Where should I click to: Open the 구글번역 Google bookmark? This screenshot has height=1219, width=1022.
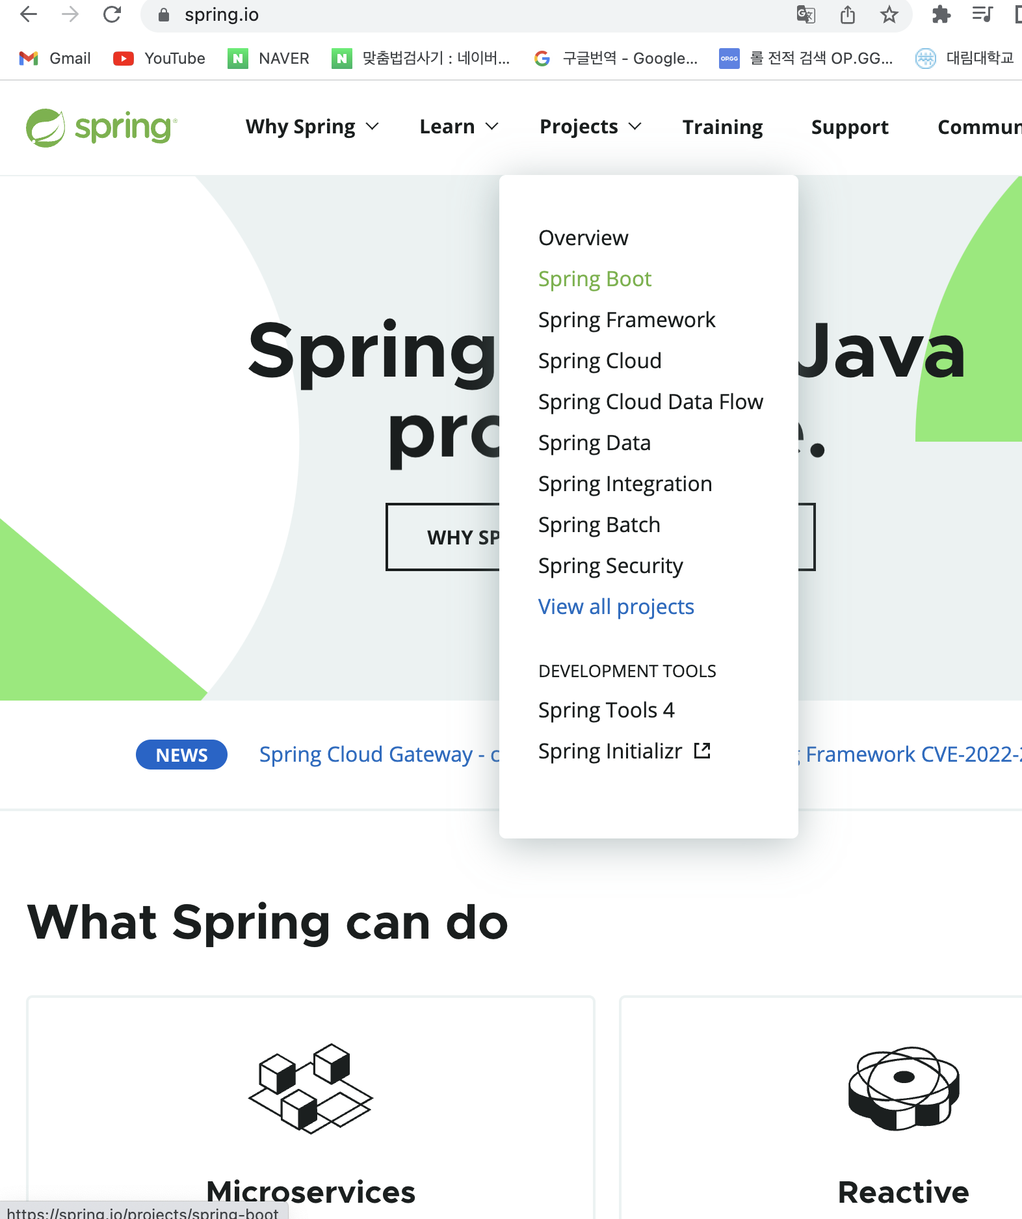[x=615, y=59]
